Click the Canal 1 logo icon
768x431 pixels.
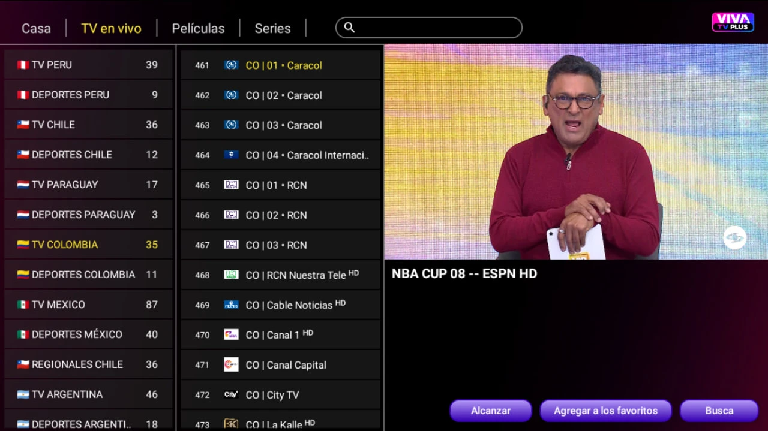(231, 334)
